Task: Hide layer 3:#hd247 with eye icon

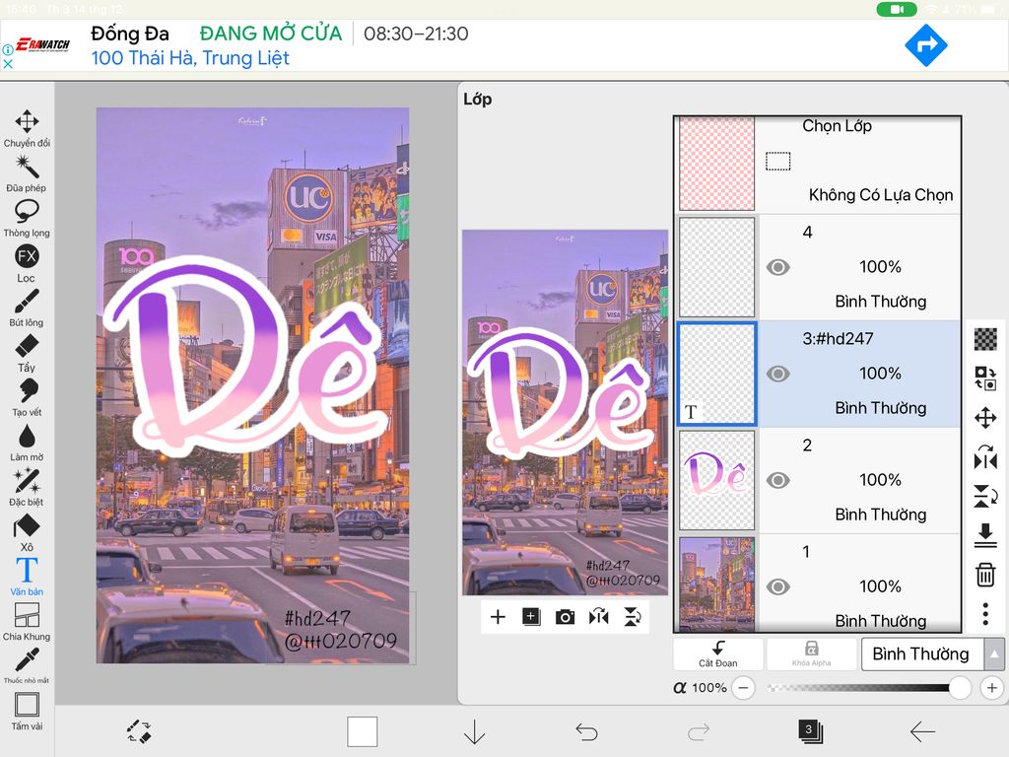Action: (x=778, y=374)
